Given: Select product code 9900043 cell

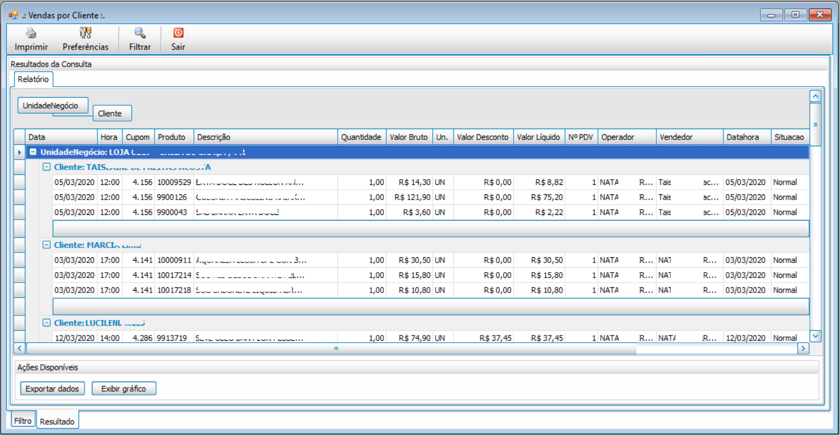Looking at the screenshot, I should (x=174, y=212).
